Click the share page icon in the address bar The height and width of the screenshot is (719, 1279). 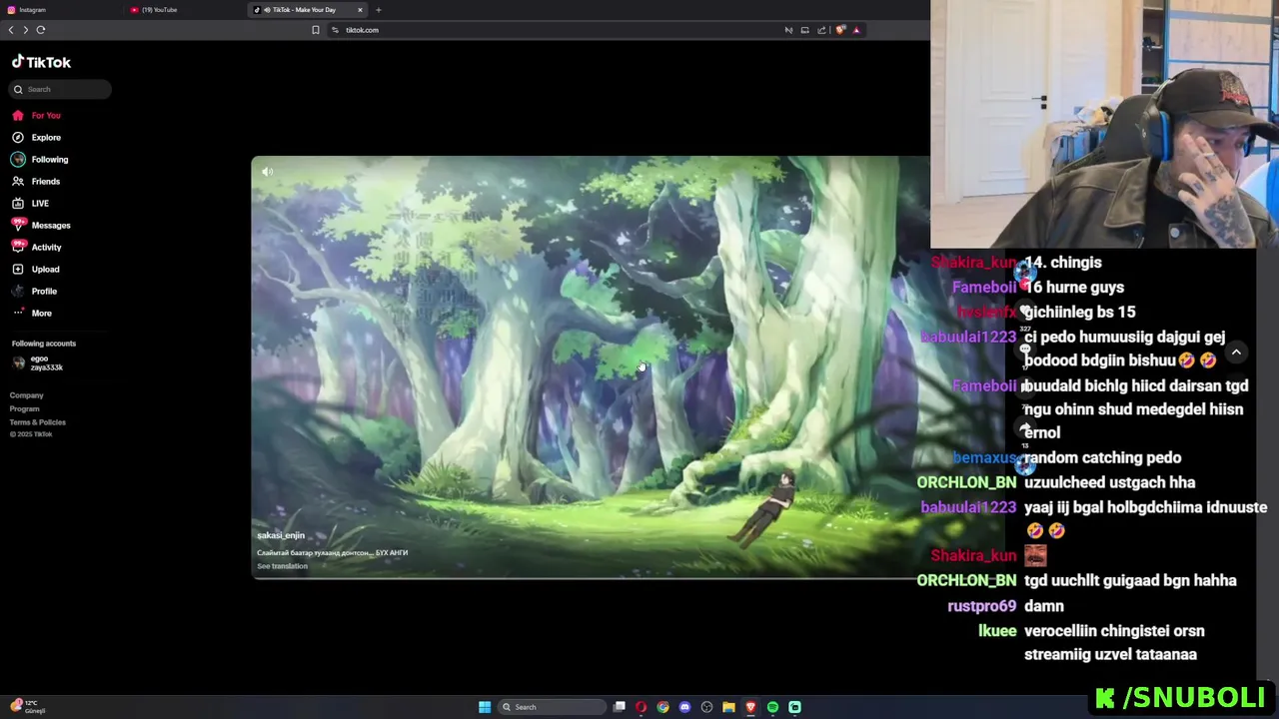[821, 30]
